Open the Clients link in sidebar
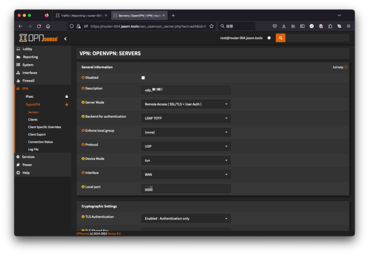369x255 pixels. tap(33, 119)
